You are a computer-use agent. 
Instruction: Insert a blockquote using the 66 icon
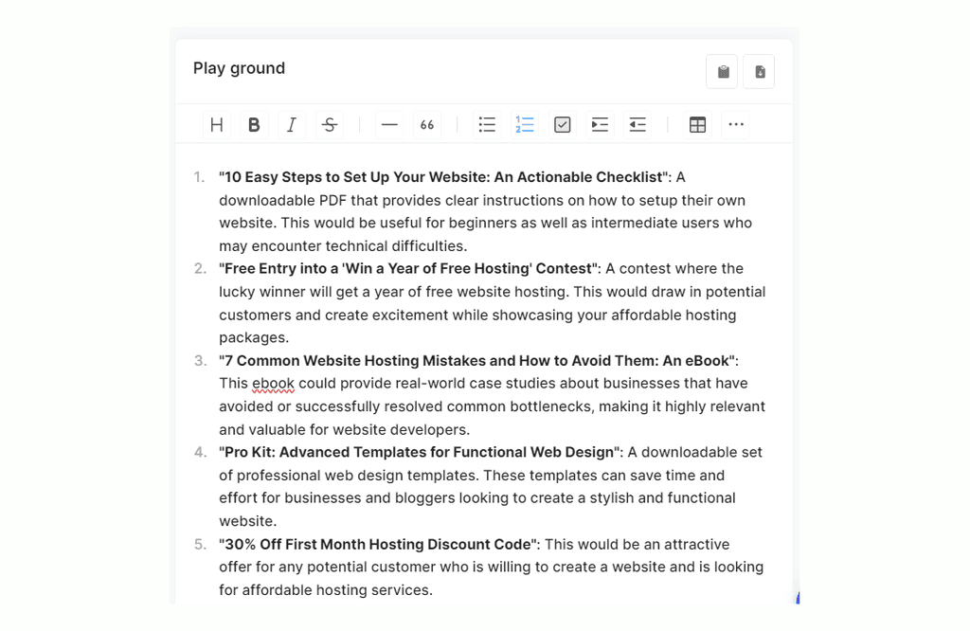point(427,124)
